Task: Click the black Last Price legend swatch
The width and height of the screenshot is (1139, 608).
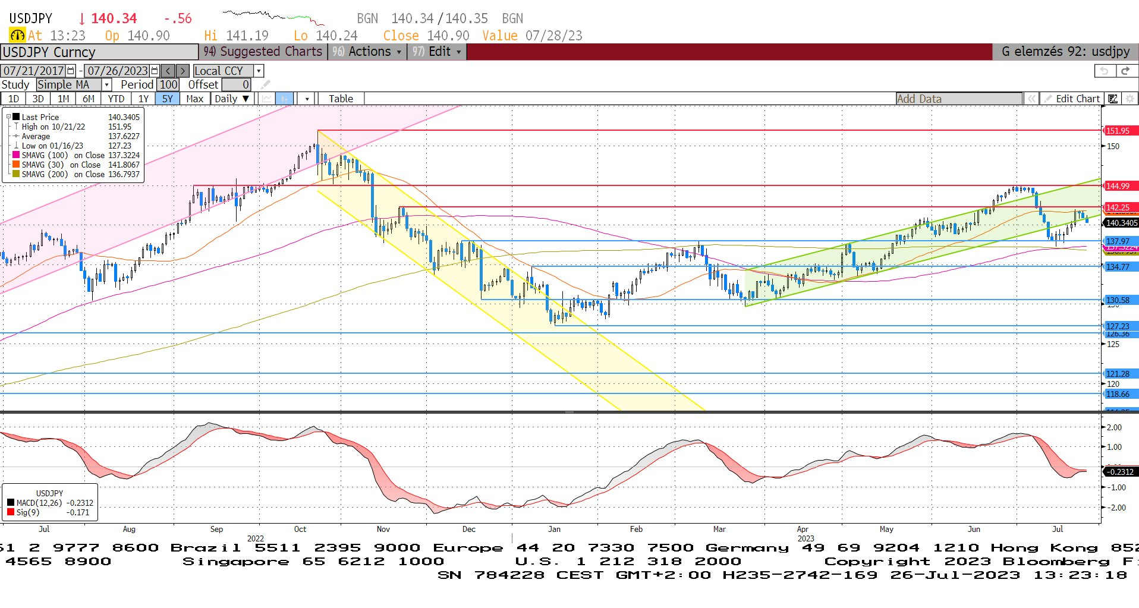Action: click(x=16, y=117)
